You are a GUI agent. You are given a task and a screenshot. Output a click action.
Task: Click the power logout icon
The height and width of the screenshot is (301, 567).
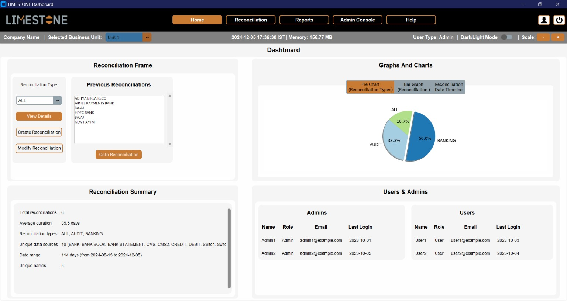tap(559, 20)
